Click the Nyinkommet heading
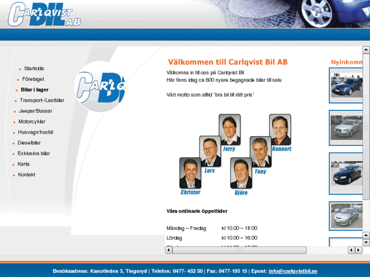The width and height of the screenshot is (370, 277). 347,62
